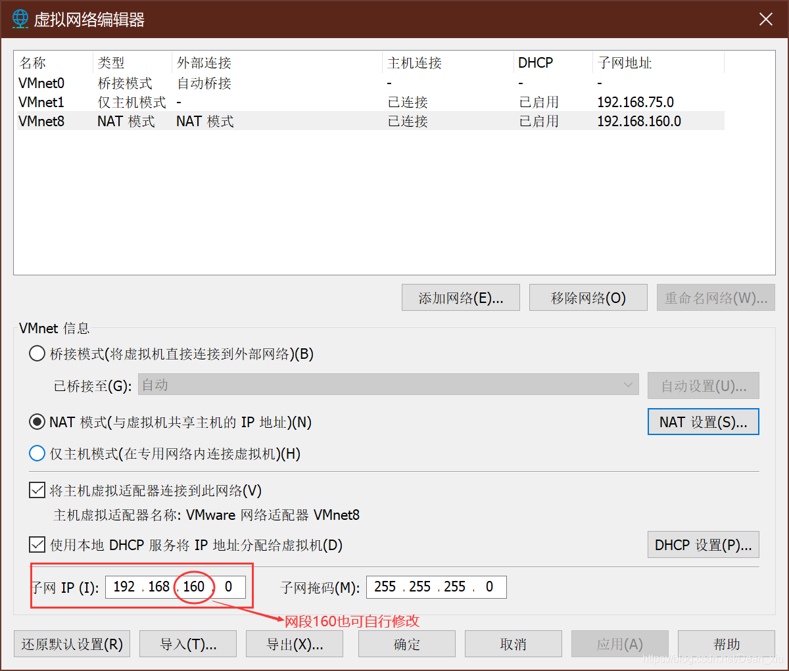Click the globe icon in the title bar
789x671 pixels.
(20, 19)
